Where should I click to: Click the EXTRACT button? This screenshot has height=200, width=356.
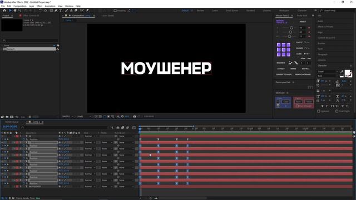(281, 69)
